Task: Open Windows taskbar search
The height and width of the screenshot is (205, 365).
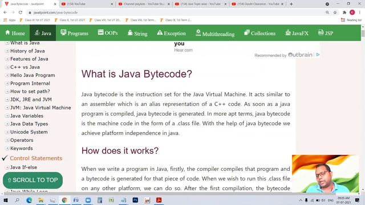Action: pos(17,200)
